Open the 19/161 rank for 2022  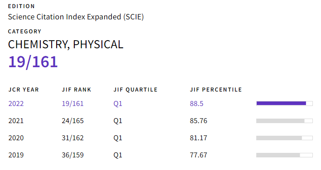[x=73, y=104]
